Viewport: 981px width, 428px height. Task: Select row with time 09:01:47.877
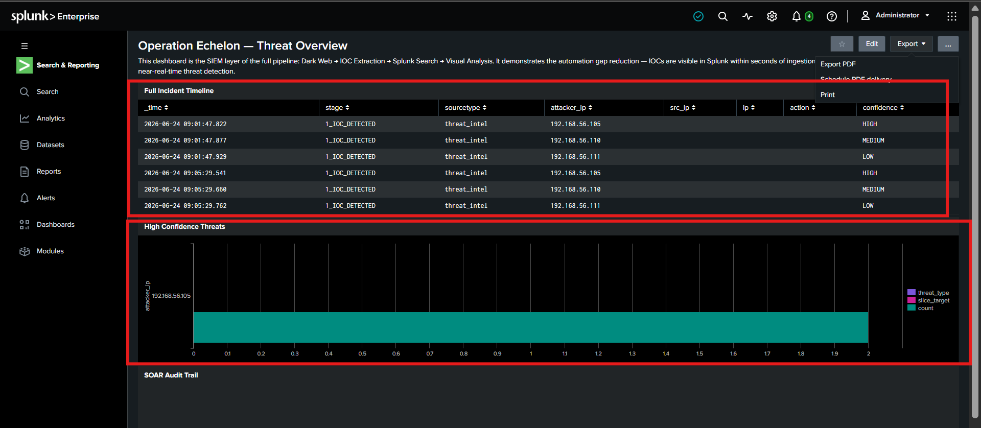(x=548, y=140)
